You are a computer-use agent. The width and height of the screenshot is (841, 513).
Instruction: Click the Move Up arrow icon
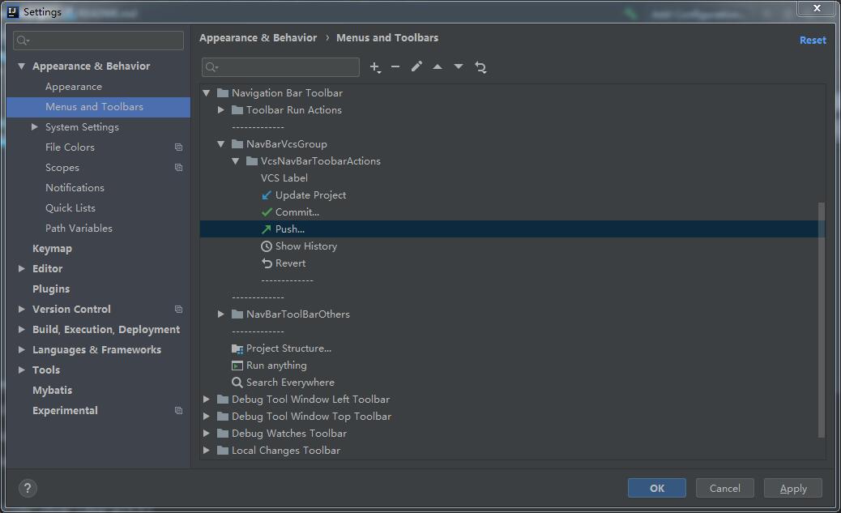pos(438,67)
